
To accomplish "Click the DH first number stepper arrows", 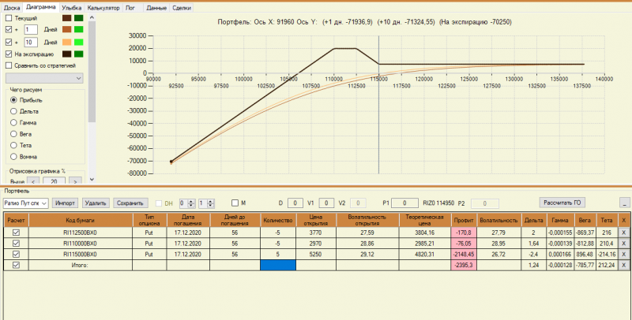I will pos(191,203).
